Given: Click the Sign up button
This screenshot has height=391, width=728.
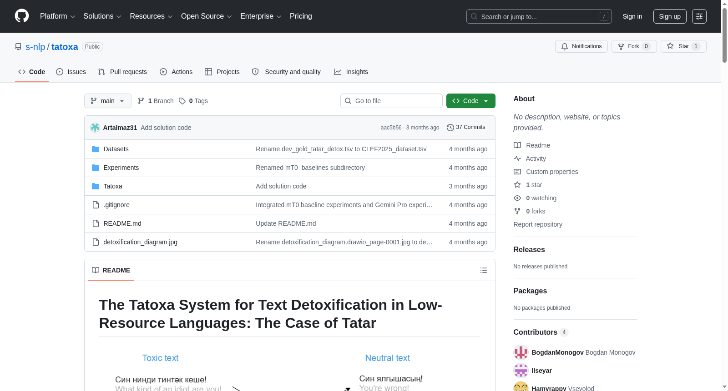Looking at the screenshot, I should pyautogui.click(x=670, y=16).
